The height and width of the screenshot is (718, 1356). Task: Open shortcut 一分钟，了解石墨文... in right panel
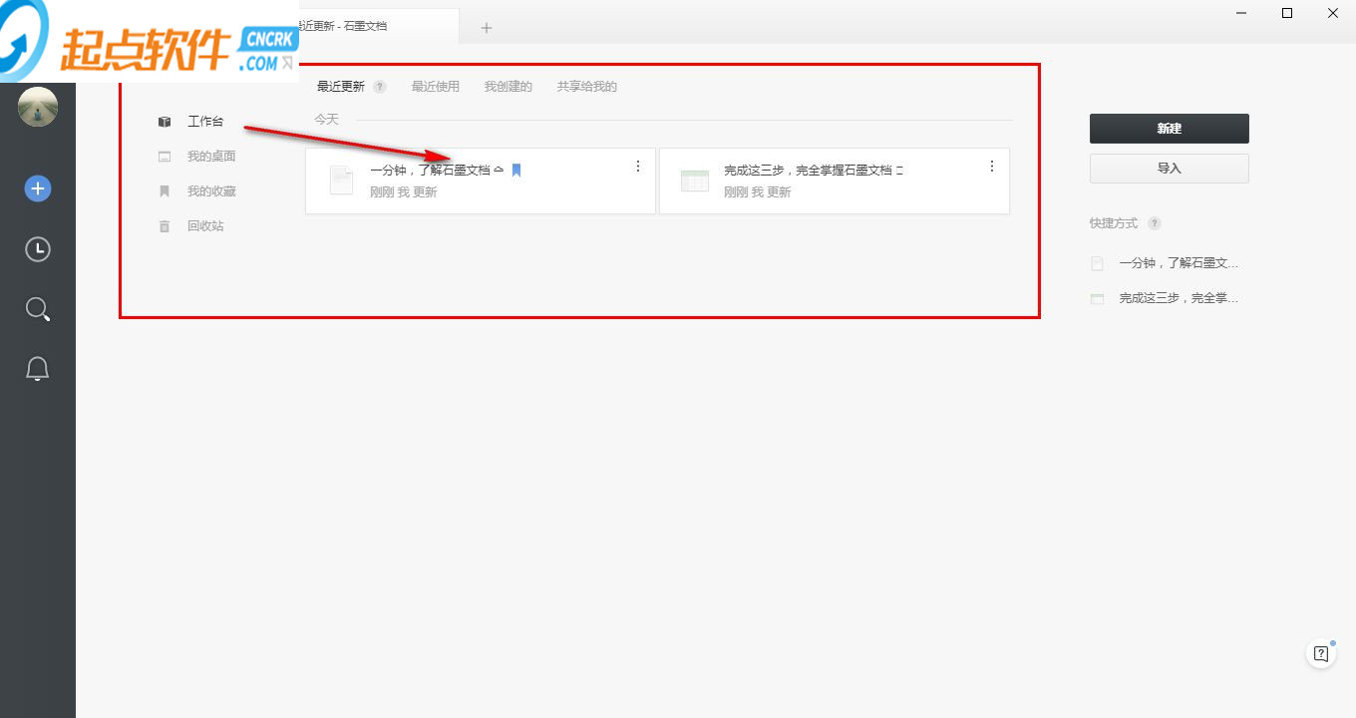tap(1165, 263)
